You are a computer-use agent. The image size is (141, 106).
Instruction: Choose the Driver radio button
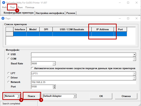click(8, 77)
